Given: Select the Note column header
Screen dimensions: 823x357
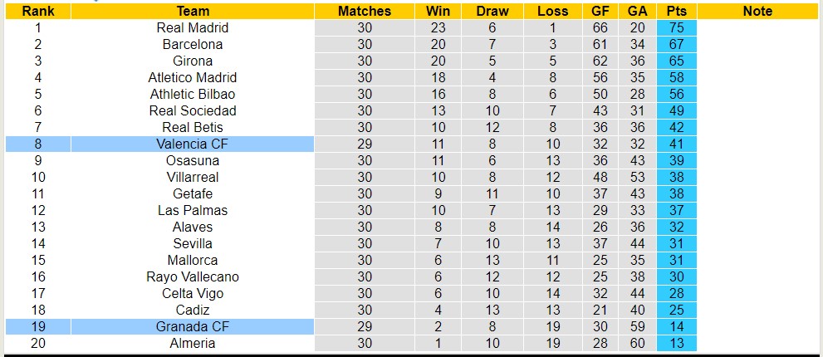Looking at the screenshot, I should (757, 11).
